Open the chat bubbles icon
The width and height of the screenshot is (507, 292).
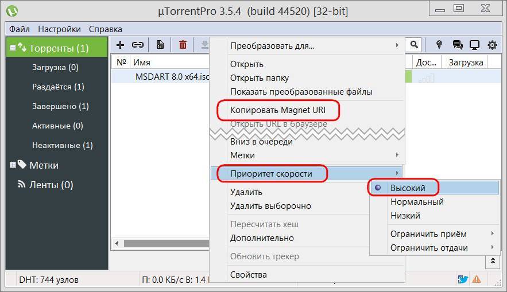[458, 45]
